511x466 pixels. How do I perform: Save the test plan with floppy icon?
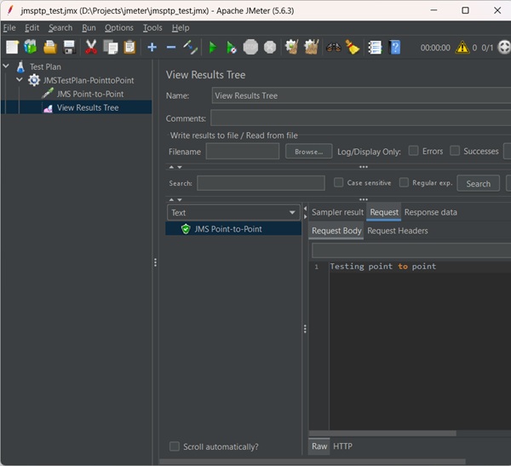pos(70,48)
